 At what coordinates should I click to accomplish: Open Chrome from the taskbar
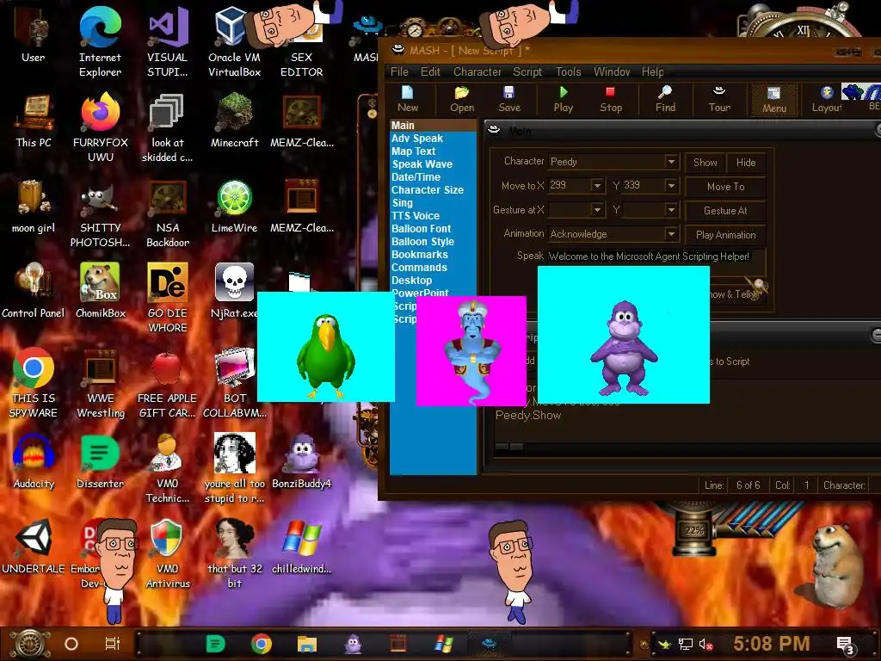pyautogui.click(x=262, y=644)
